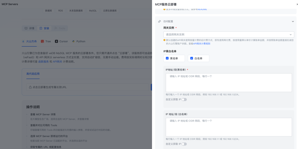298x149 pixels.
Task: Open the 网关实例 dropdown
Action: [229, 34]
